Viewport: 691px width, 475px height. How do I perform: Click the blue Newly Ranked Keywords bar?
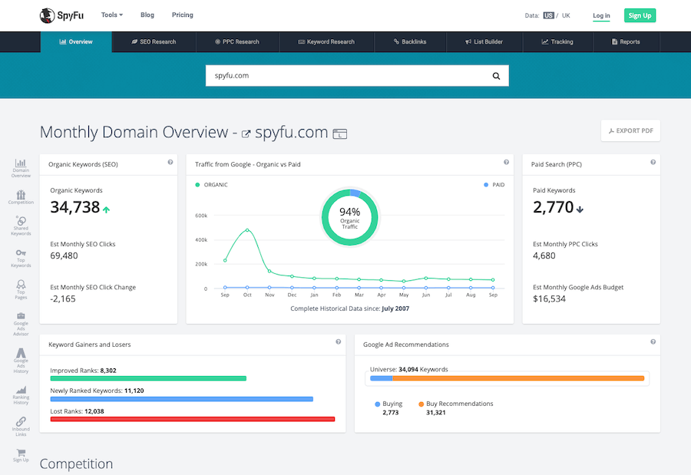click(181, 399)
